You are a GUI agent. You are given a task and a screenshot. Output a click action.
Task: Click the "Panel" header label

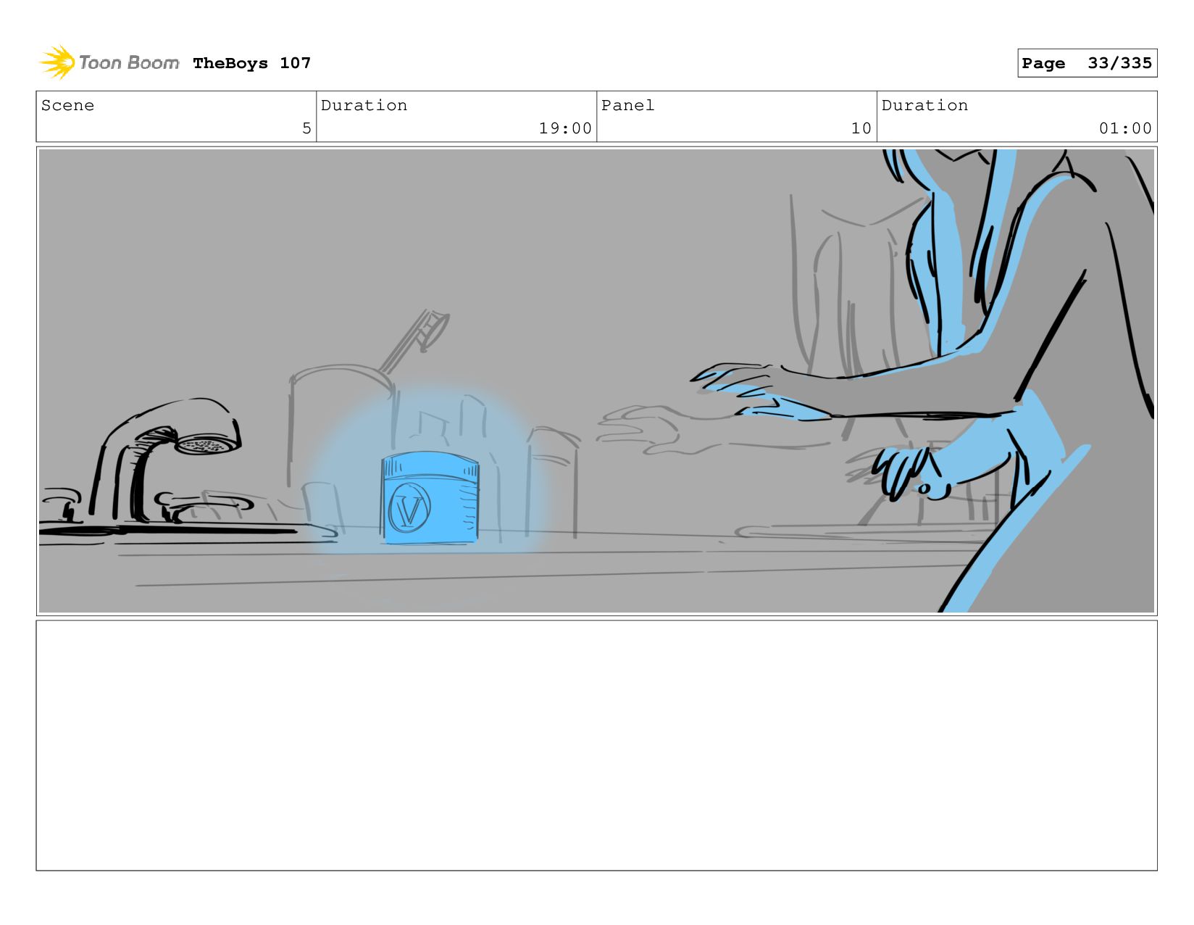tap(627, 105)
